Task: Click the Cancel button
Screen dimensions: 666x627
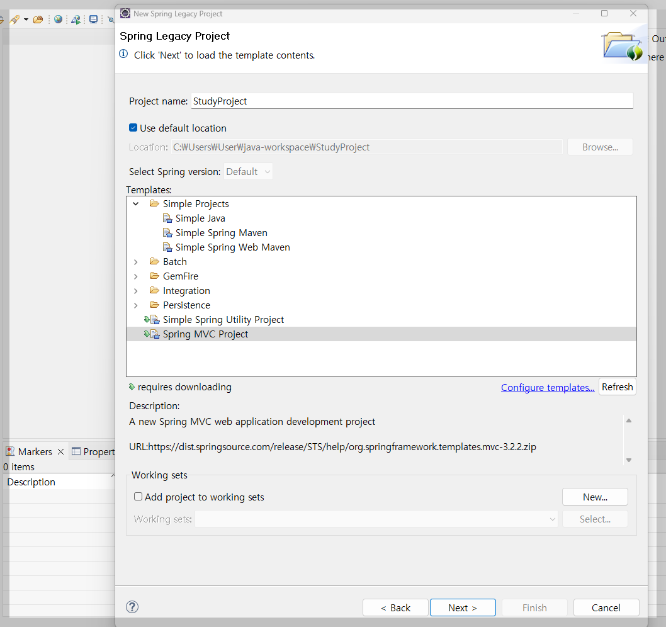Action: [606, 607]
